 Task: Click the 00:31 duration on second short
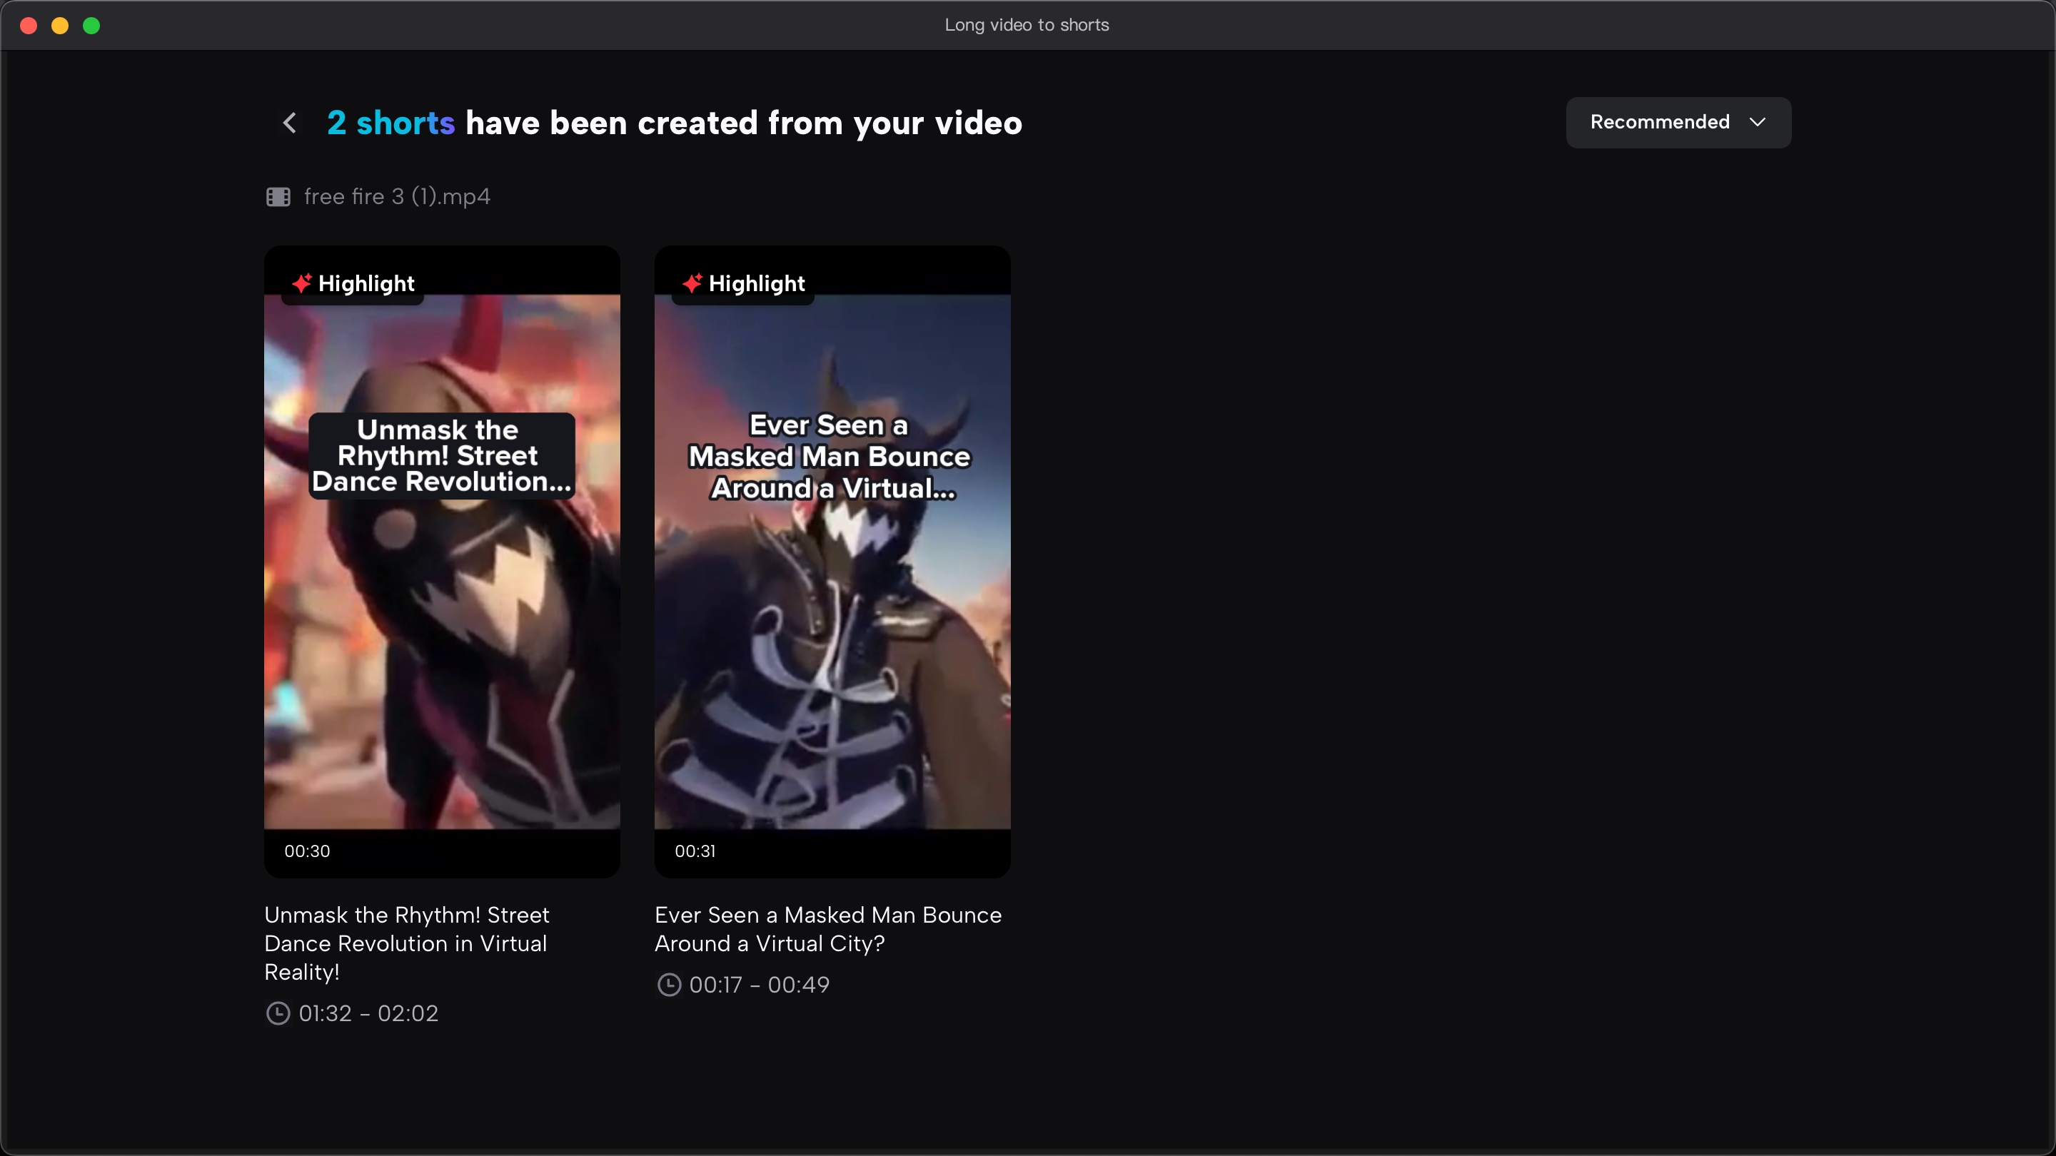tap(695, 851)
